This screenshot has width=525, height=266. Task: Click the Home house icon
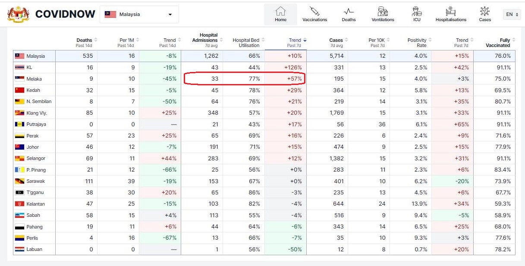coord(280,11)
